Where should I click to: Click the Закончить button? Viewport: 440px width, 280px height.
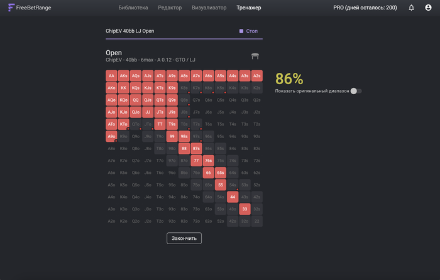click(184, 238)
